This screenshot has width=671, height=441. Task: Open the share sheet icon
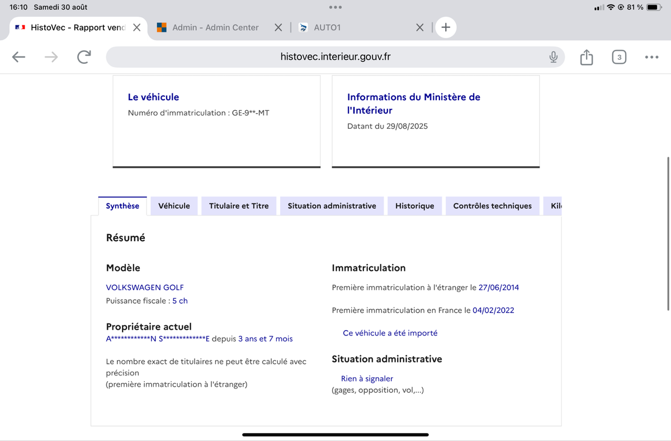[586, 57]
